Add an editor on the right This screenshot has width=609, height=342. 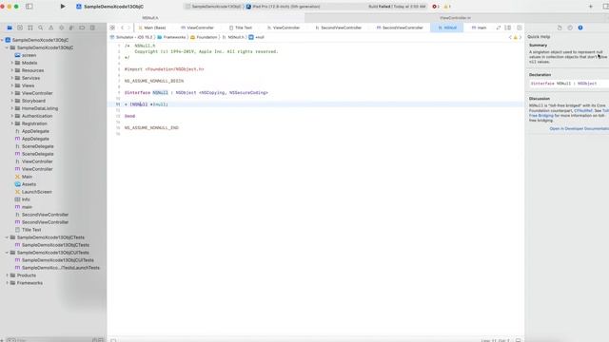coord(520,28)
